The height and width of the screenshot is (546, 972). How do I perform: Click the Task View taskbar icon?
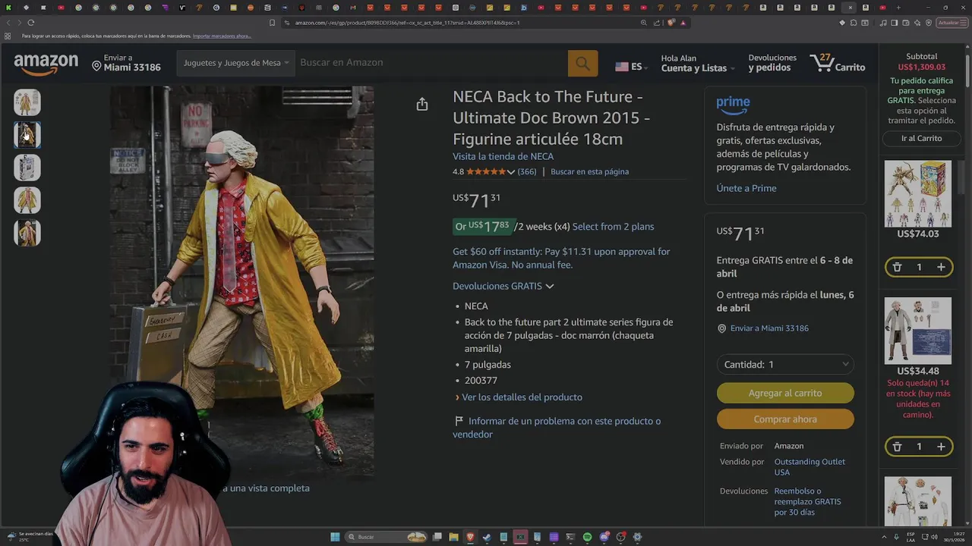tap(437, 537)
